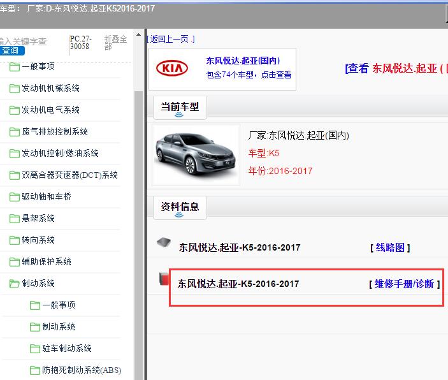Open folder icon beside 双离合器变速器(DCT)系统

click(14, 175)
